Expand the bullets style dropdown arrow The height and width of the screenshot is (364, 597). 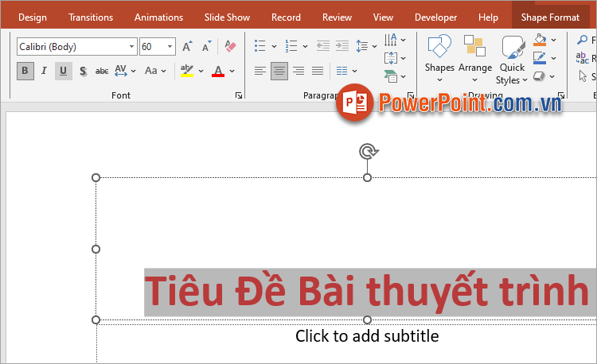pyautogui.click(x=274, y=46)
